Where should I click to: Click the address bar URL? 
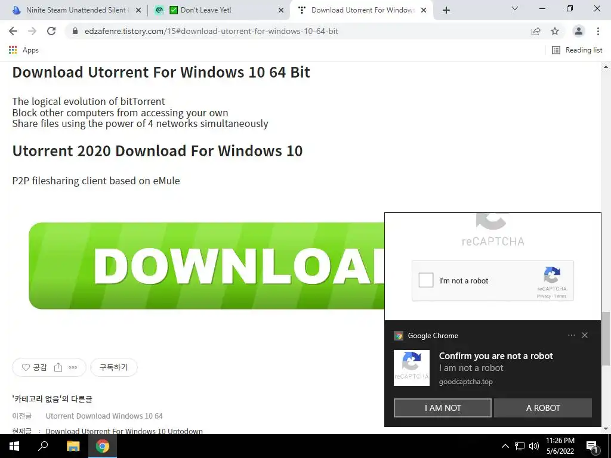click(211, 31)
